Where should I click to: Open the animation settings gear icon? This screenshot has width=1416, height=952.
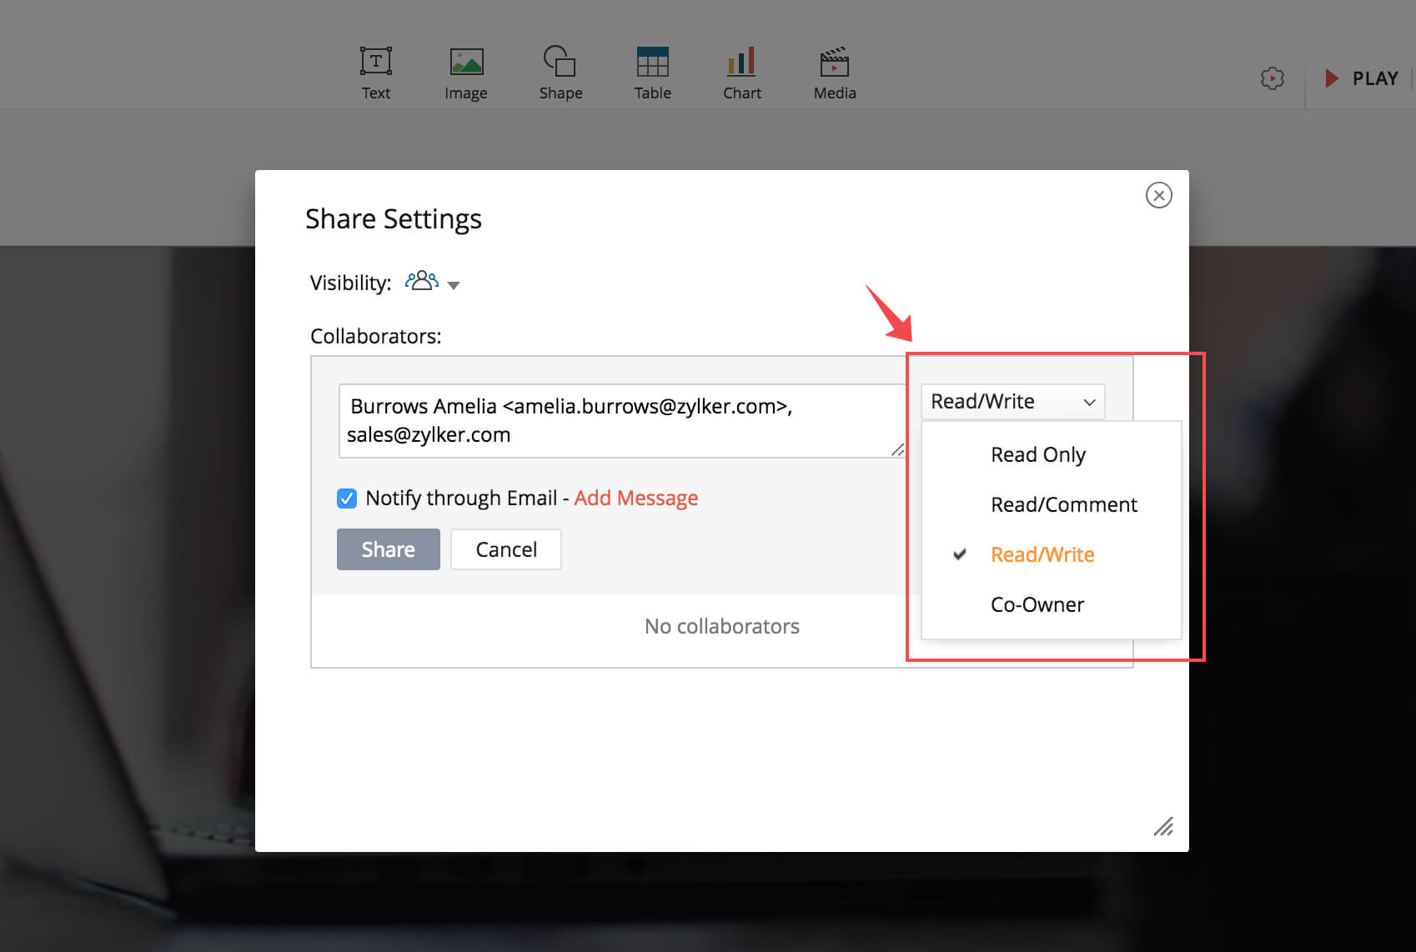[x=1273, y=78]
